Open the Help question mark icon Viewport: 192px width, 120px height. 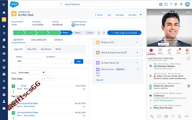(171, 4)
